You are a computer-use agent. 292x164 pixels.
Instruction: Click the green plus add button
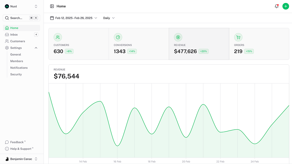pos(285,6)
